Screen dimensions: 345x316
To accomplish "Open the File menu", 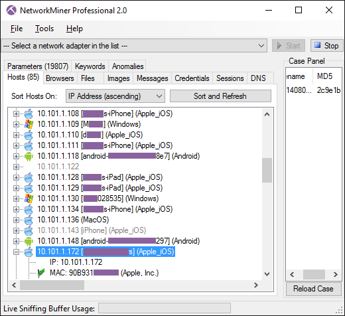I will [17, 29].
